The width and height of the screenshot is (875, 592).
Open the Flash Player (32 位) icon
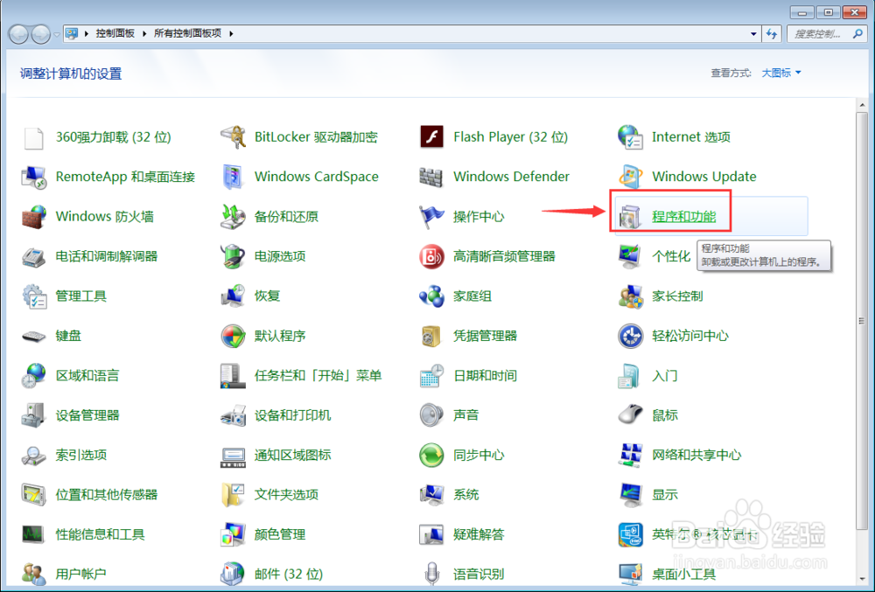tap(432, 136)
